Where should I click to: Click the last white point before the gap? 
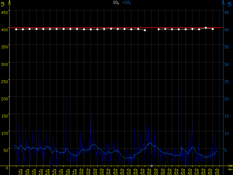[145, 30]
